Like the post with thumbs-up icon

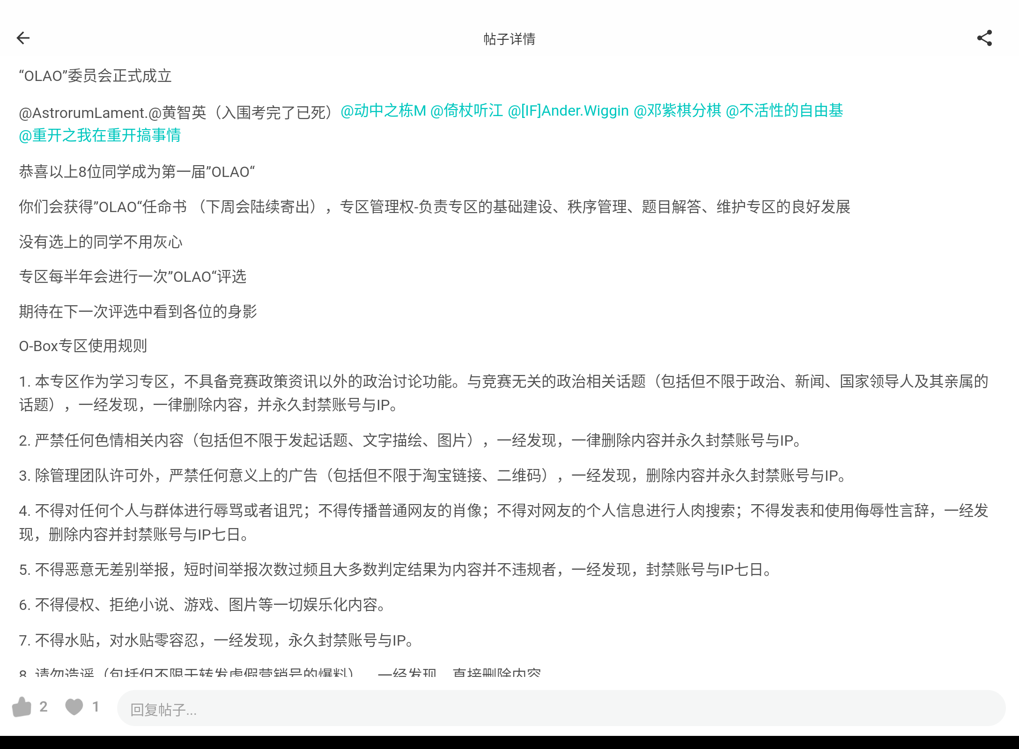point(22,707)
